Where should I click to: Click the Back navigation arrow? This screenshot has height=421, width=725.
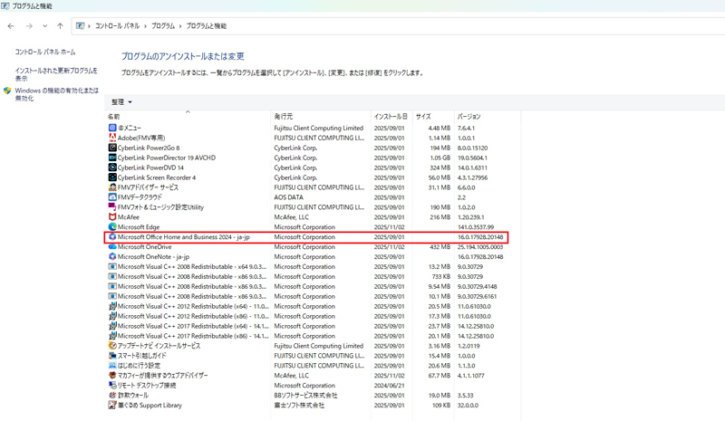click(x=11, y=26)
